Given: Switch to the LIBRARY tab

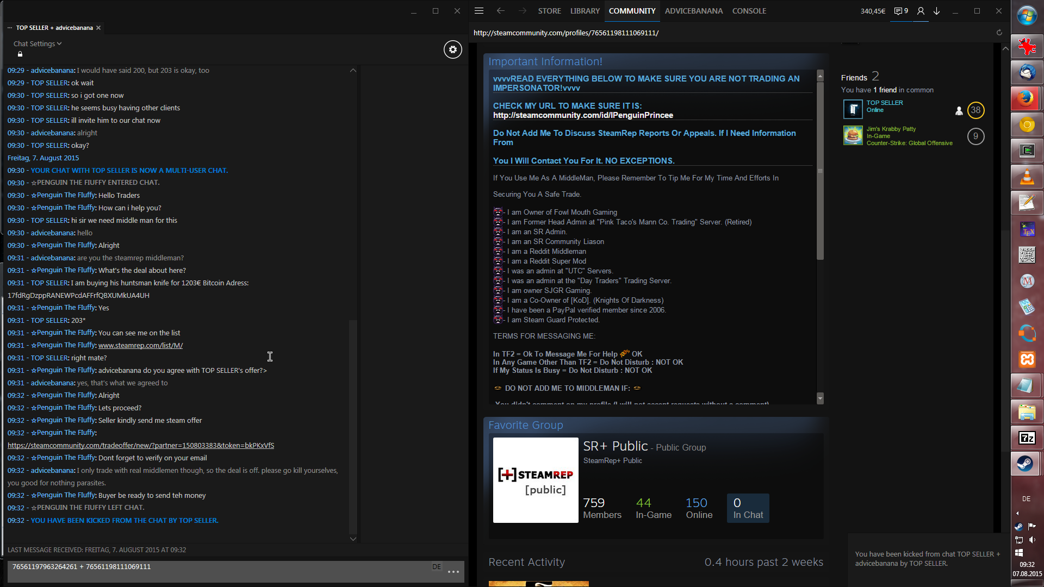Looking at the screenshot, I should pyautogui.click(x=585, y=11).
